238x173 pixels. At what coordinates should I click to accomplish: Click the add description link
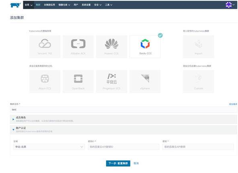coord(233,104)
